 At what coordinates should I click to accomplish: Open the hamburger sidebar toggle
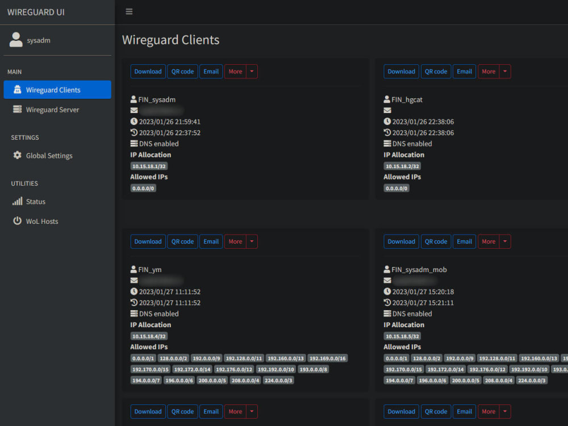(130, 11)
